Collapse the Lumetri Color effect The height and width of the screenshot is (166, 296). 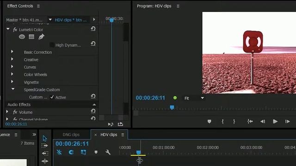click(8, 29)
